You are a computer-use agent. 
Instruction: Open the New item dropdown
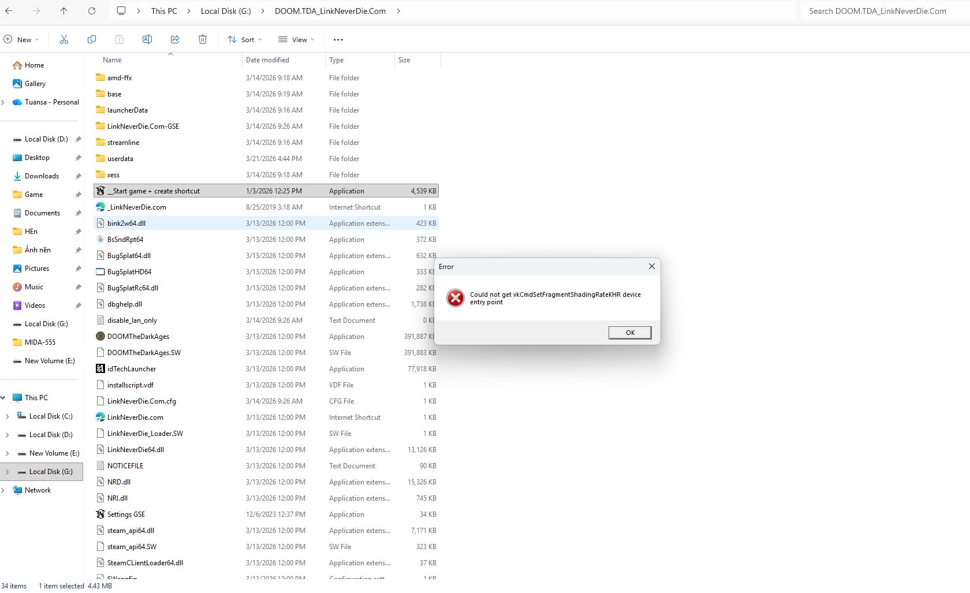[x=21, y=40]
